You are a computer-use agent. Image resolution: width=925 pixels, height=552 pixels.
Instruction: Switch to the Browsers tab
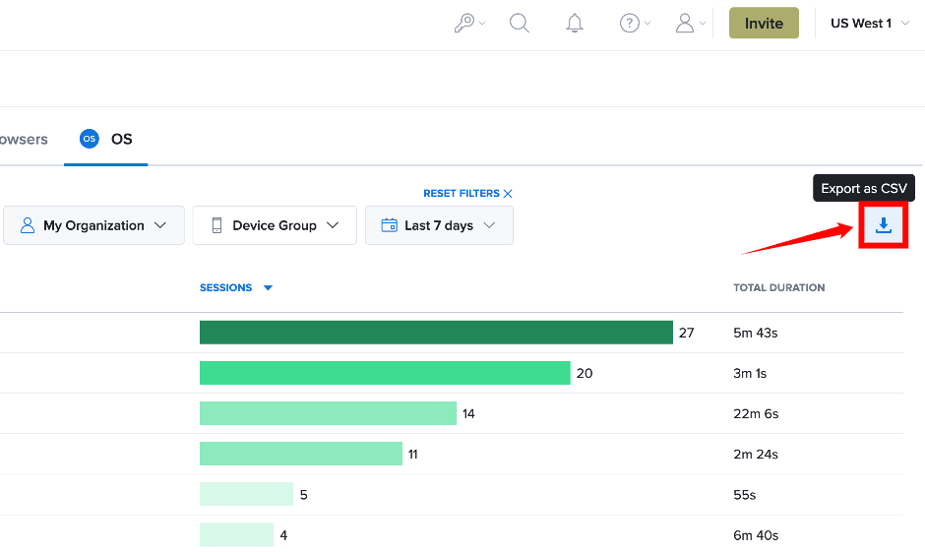24,139
